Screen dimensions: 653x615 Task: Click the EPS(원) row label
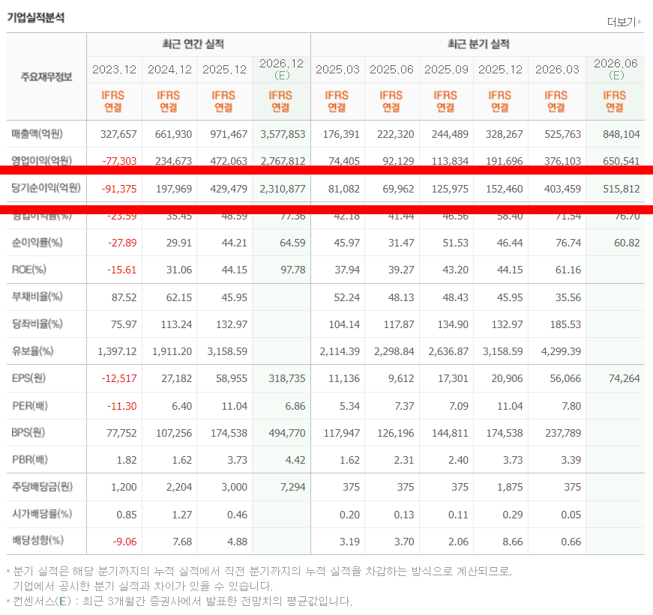click(28, 378)
